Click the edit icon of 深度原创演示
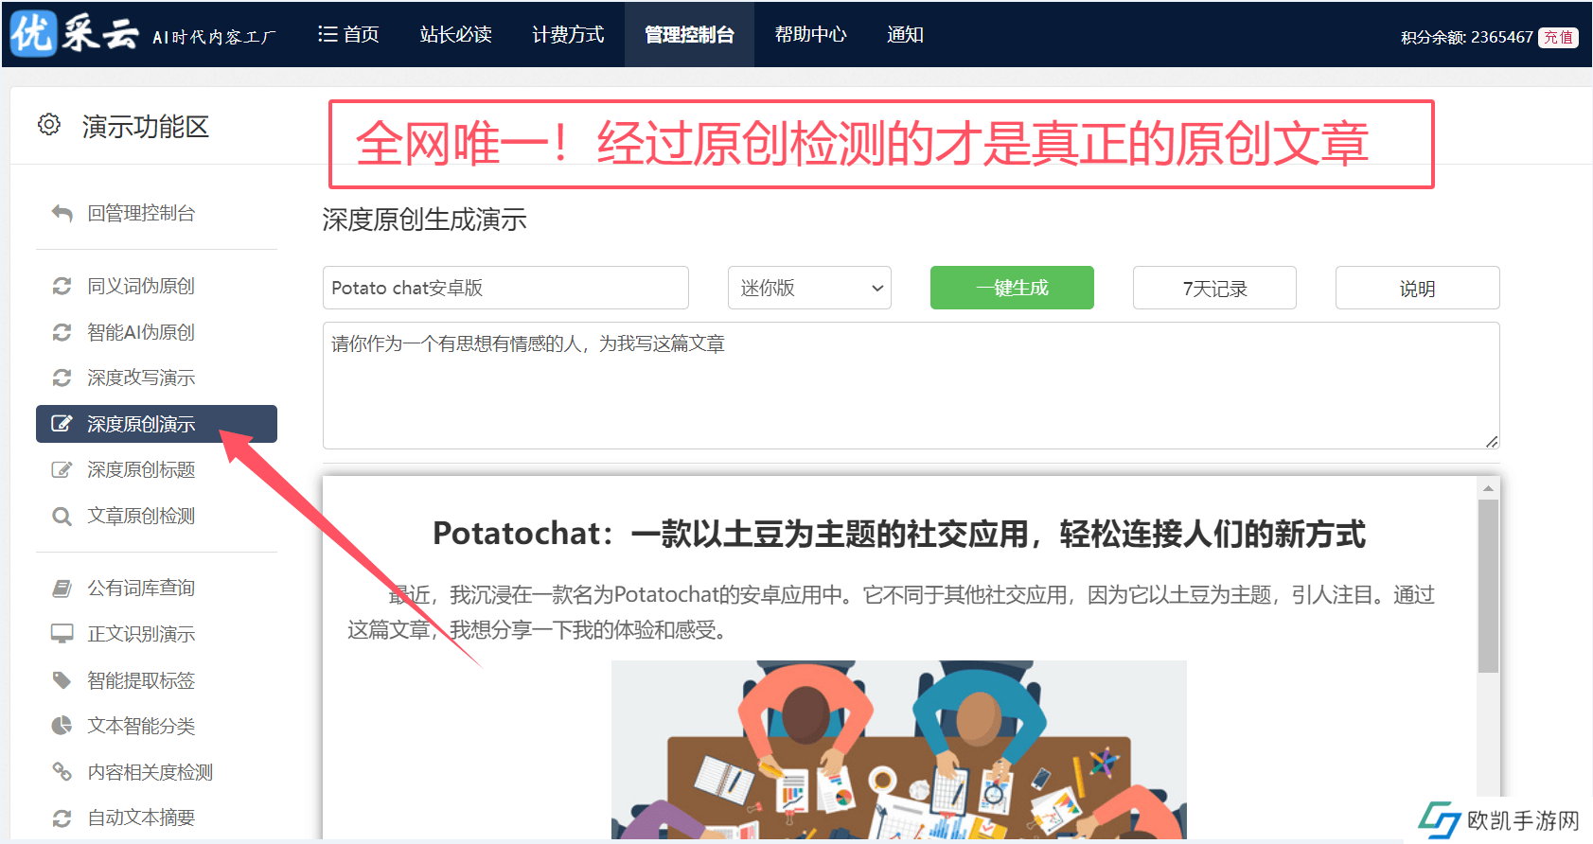1593x844 pixels. pos(62,424)
